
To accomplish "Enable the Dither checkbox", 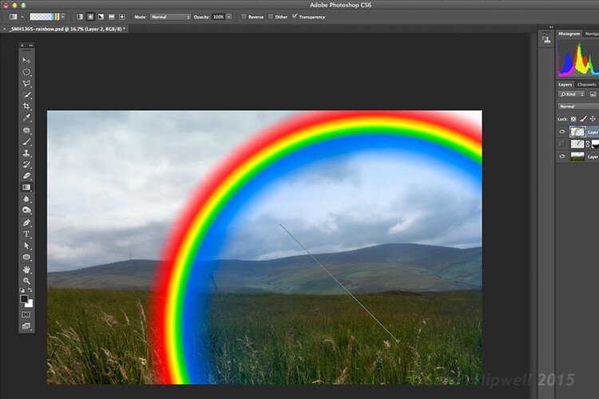I will (271, 17).
